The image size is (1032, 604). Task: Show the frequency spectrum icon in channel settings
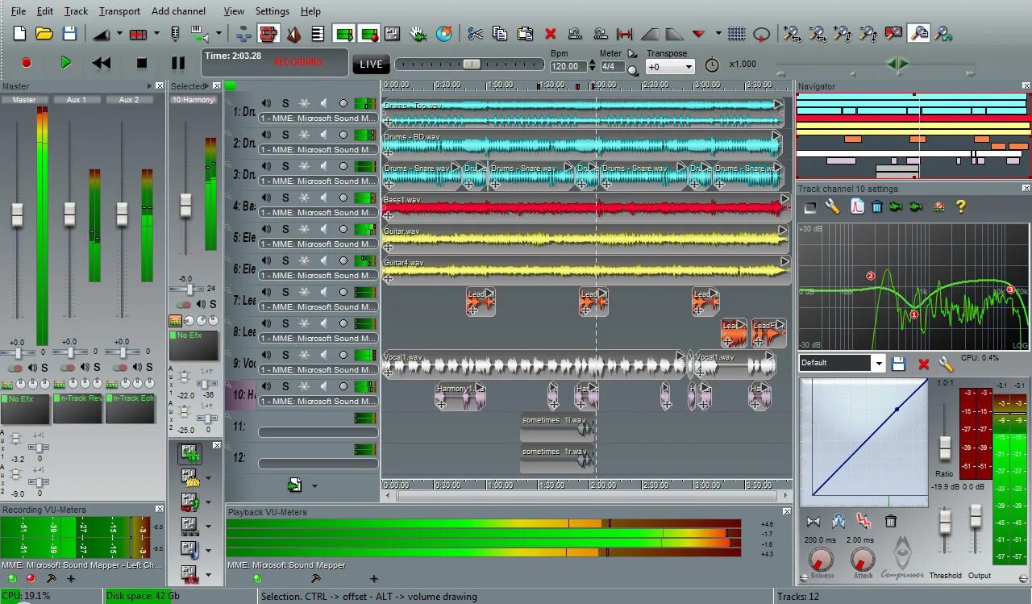coord(856,207)
